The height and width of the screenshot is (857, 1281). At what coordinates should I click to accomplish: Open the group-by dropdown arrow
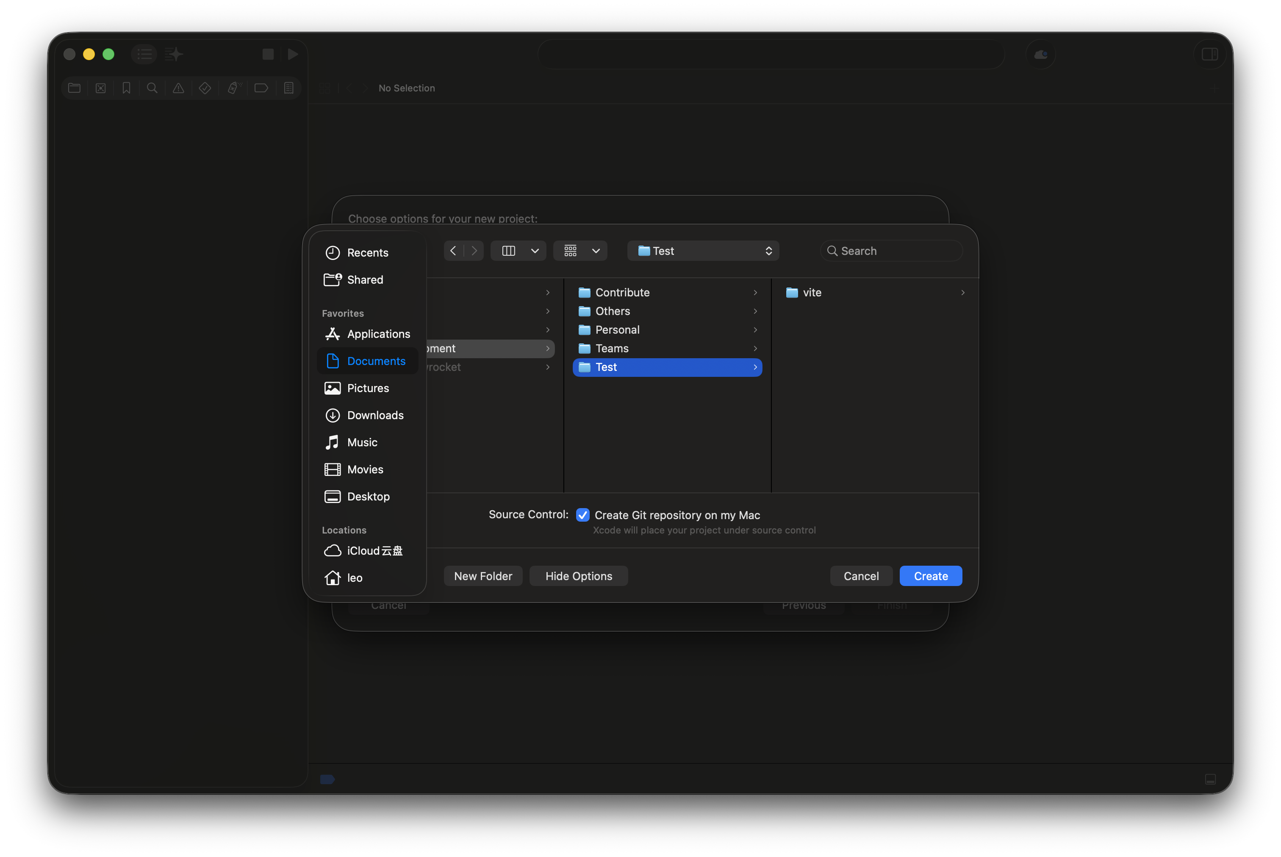coord(596,251)
